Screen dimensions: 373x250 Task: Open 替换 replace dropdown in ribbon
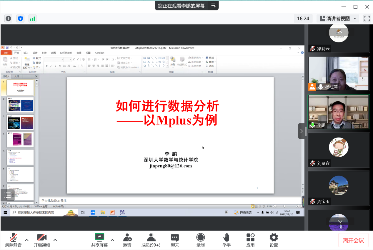pos(211,62)
